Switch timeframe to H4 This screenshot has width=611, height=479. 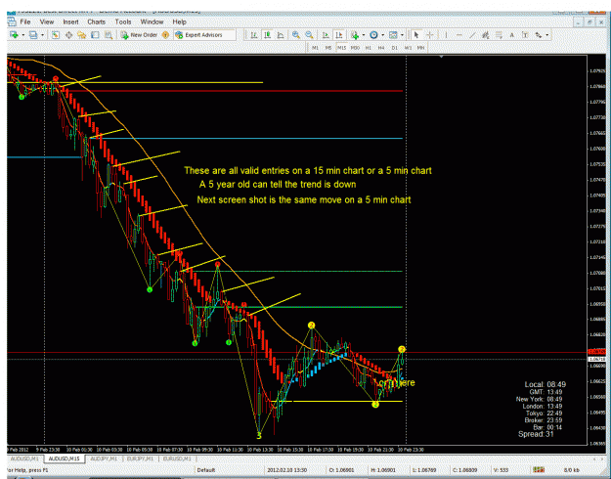click(x=381, y=48)
